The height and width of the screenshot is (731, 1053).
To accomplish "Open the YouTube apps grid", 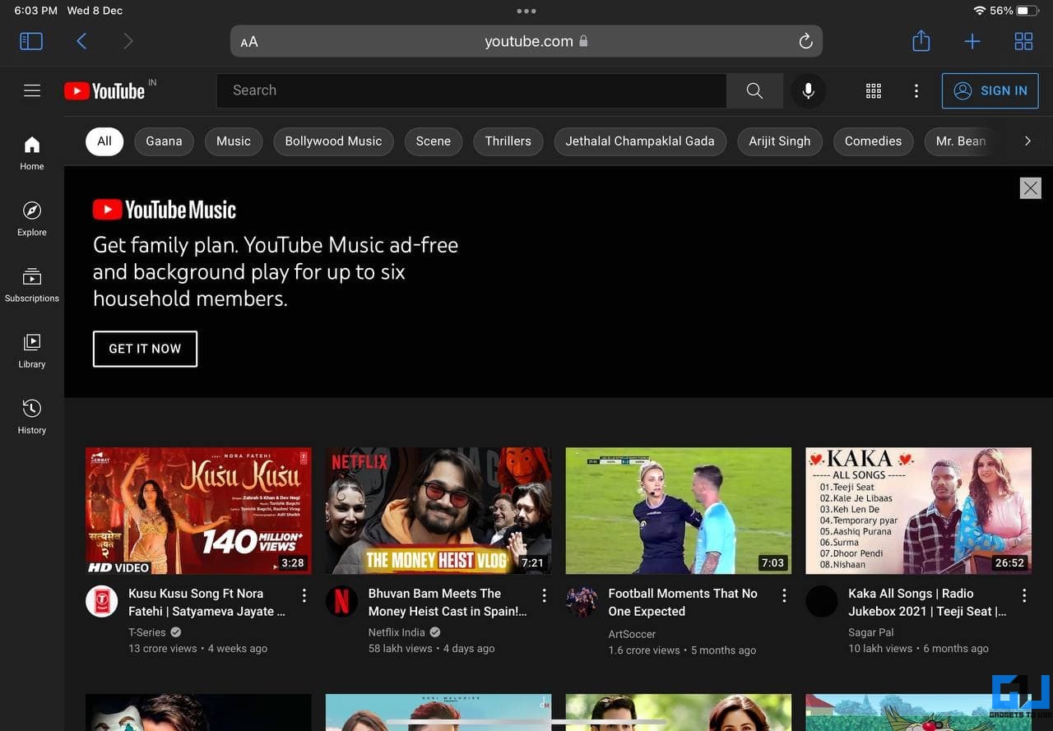I will [874, 91].
